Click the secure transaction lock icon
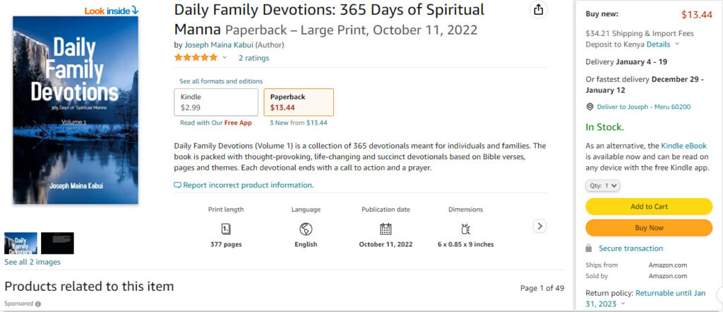Viewport: 723px width, 312px height. [589, 249]
